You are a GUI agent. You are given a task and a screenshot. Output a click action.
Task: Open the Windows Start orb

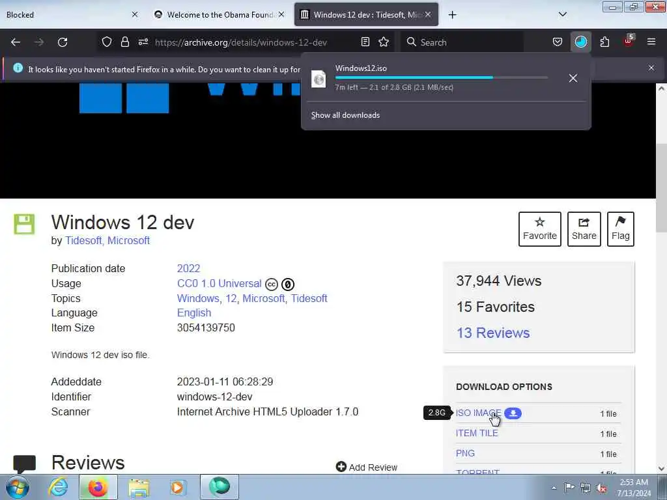[18, 487]
